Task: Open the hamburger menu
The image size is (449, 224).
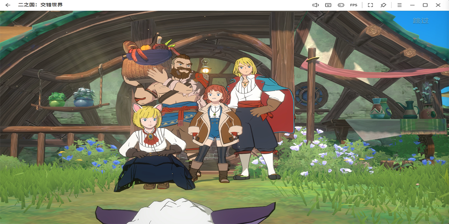Action: [400, 5]
